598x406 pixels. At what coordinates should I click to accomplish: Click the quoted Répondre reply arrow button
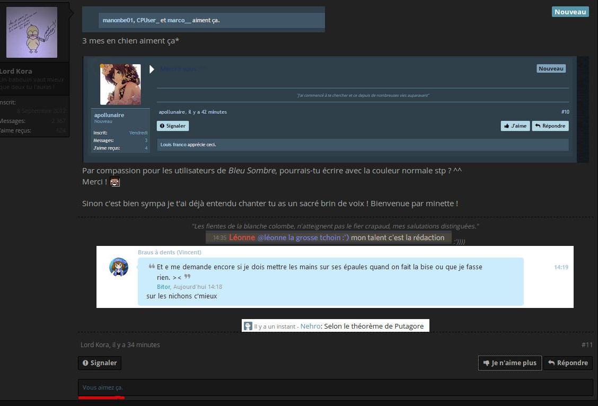(x=550, y=126)
